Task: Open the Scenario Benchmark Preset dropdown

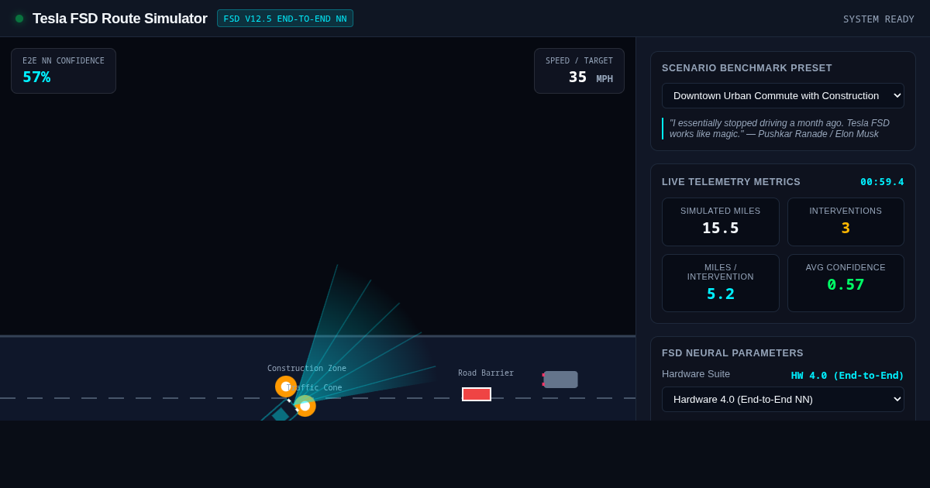Action: [783, 95]
